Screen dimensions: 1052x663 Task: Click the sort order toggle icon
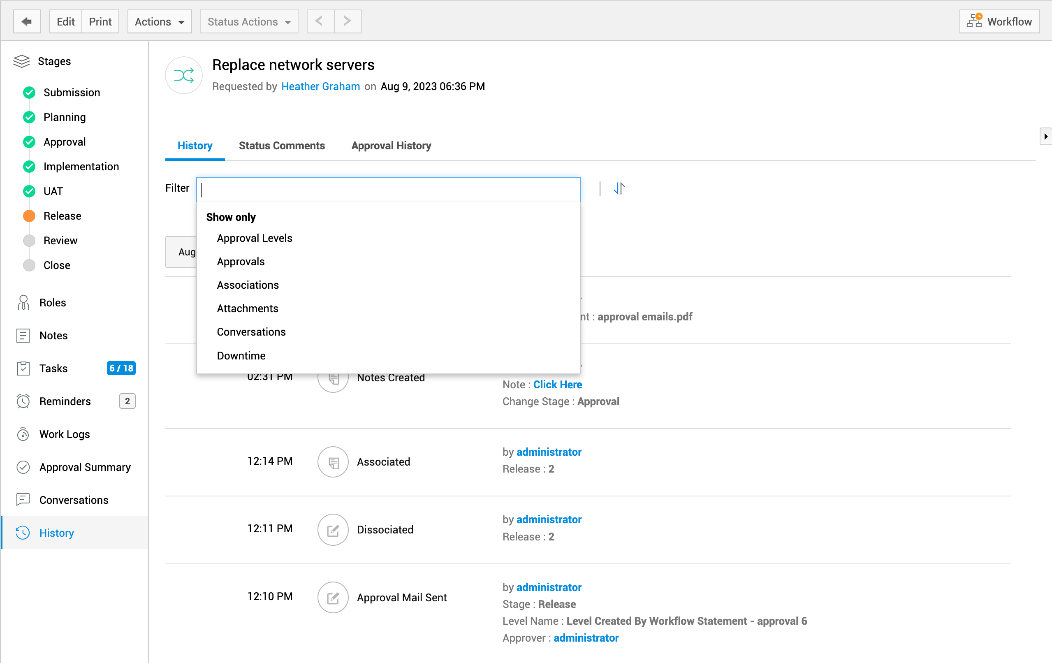pyautogui.click(x=619, y=188)
